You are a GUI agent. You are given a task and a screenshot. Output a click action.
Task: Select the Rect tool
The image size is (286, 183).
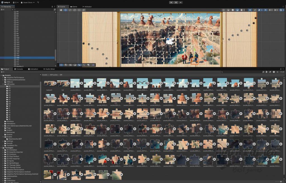tap(79, 10)
